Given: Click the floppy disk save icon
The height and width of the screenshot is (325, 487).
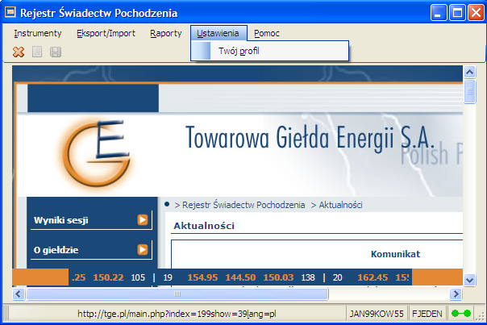Looking at the screenshot, I should point(56,52).
